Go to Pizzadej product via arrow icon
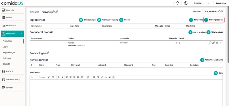The image size is (229, 106). click(x=220, y=43)
